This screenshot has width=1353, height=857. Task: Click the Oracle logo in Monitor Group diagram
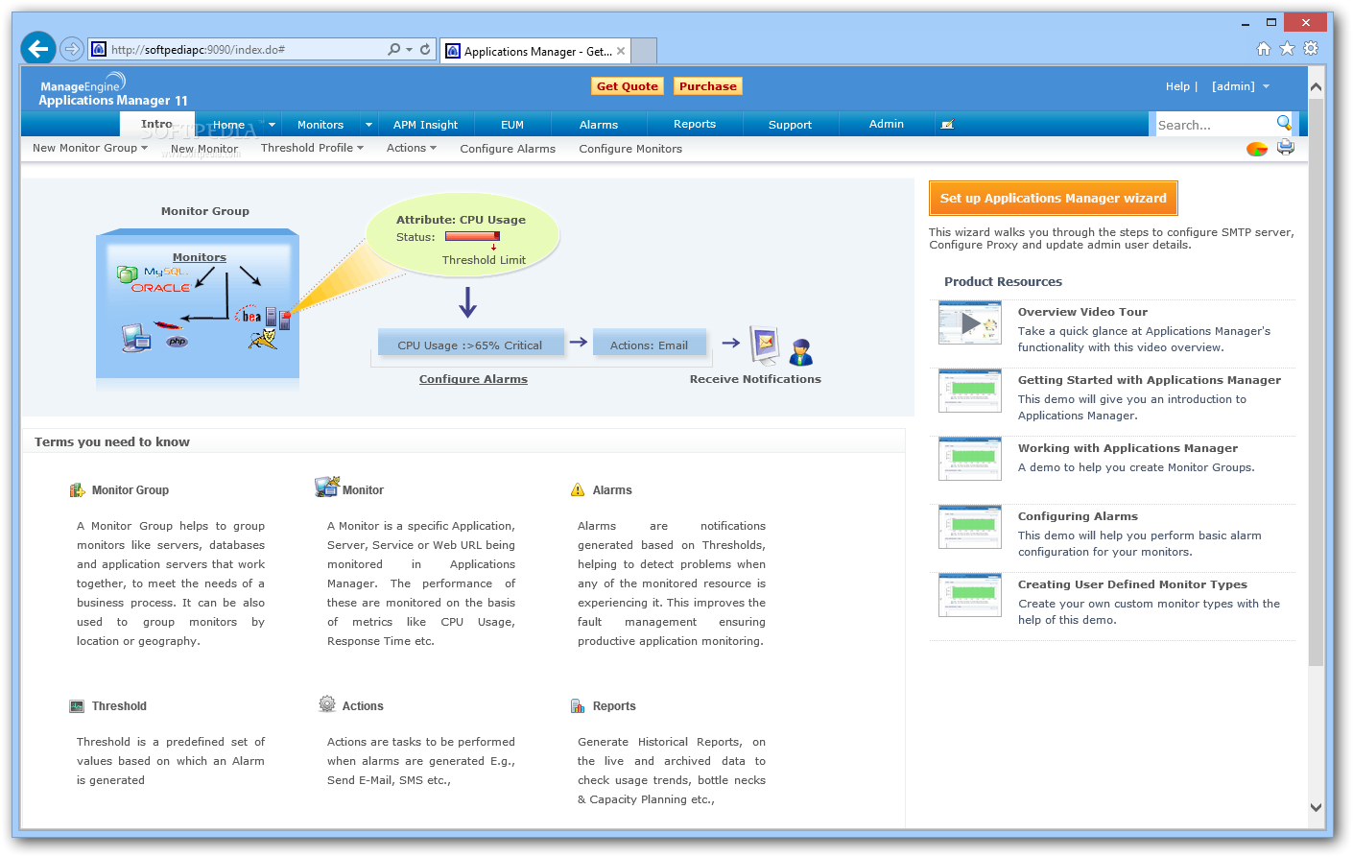point(161,288)
